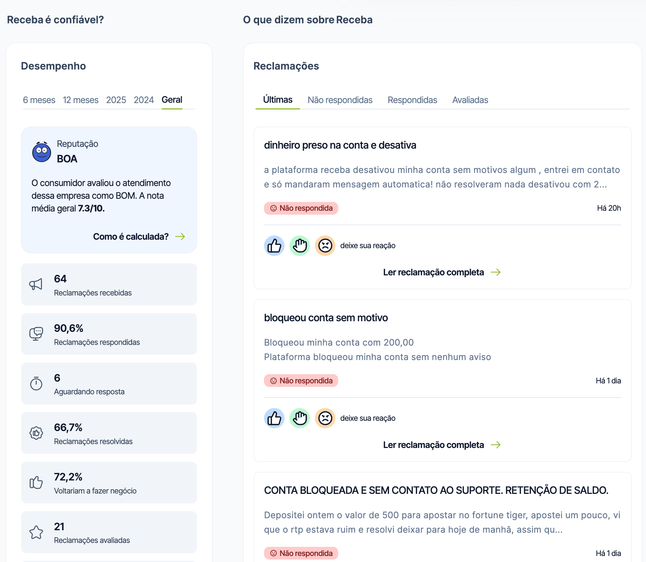
Task: Click raised hand reaction on 'bloqueou conta' complaint
Action: [x=300, y=418]
